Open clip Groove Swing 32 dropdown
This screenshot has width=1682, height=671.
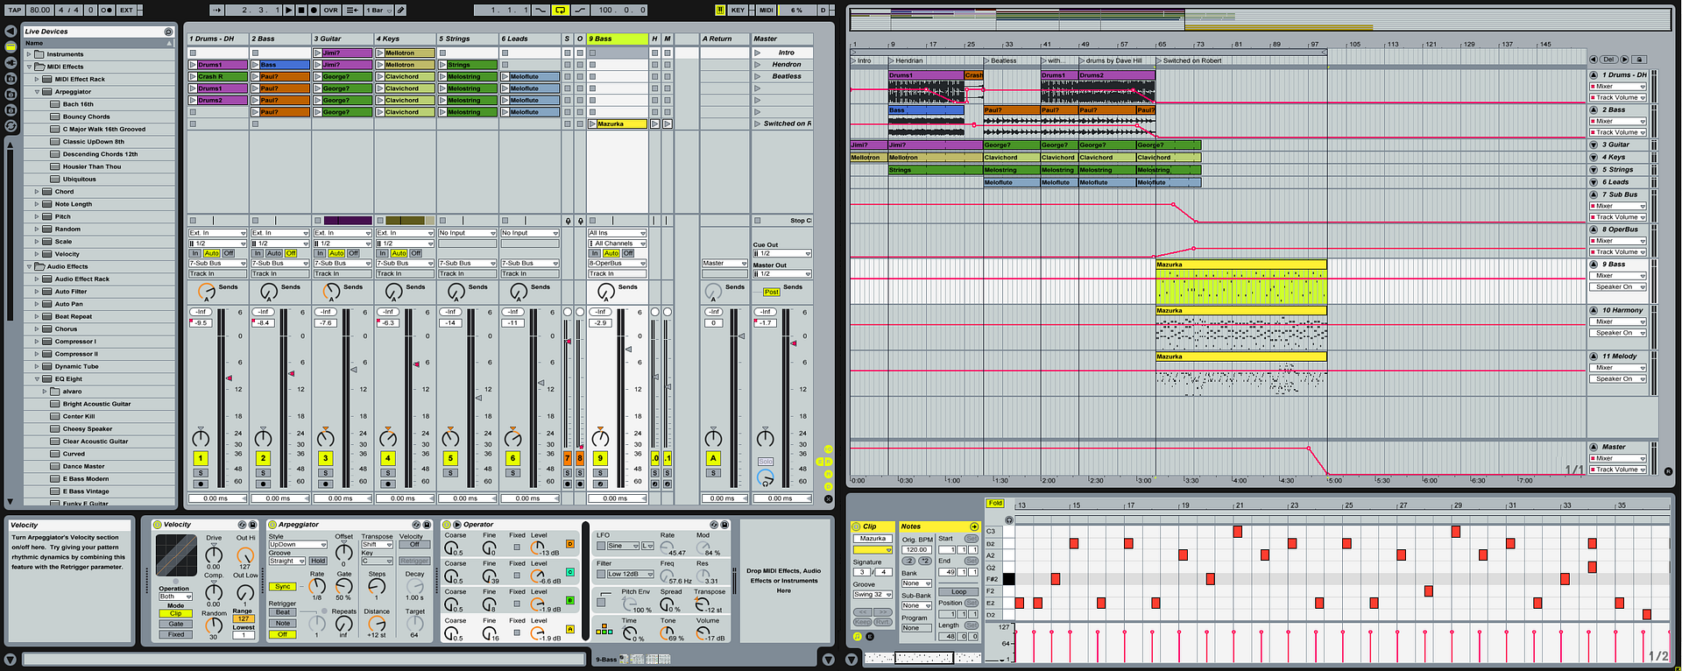873,595
